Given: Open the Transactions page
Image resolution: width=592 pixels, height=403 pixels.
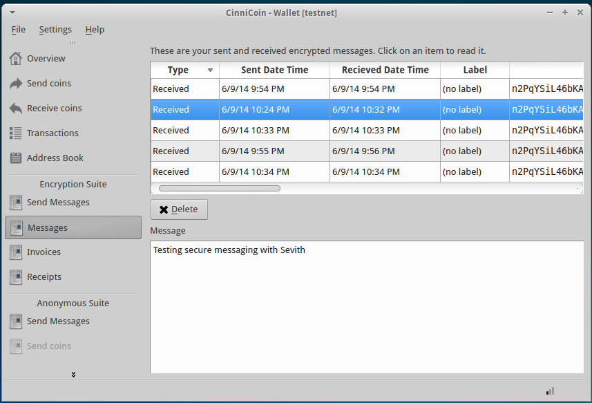Looking at the screenshot, I should tap(52, 133).
